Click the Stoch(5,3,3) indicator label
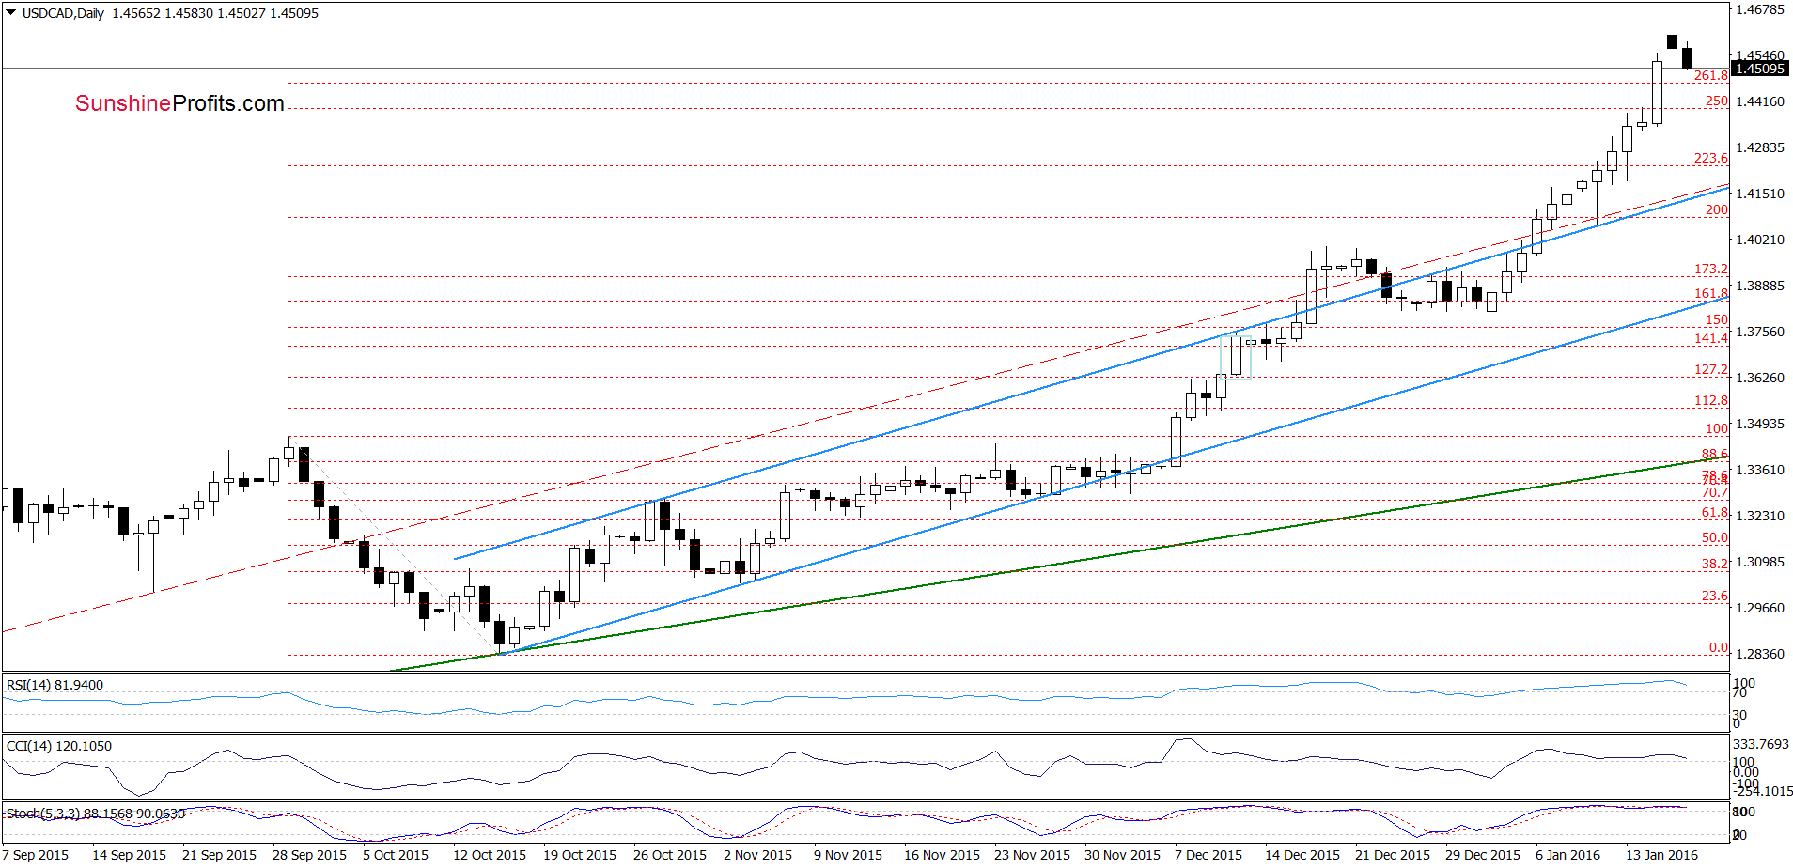This screenshot has width=1793, height=868. point(96,814)
